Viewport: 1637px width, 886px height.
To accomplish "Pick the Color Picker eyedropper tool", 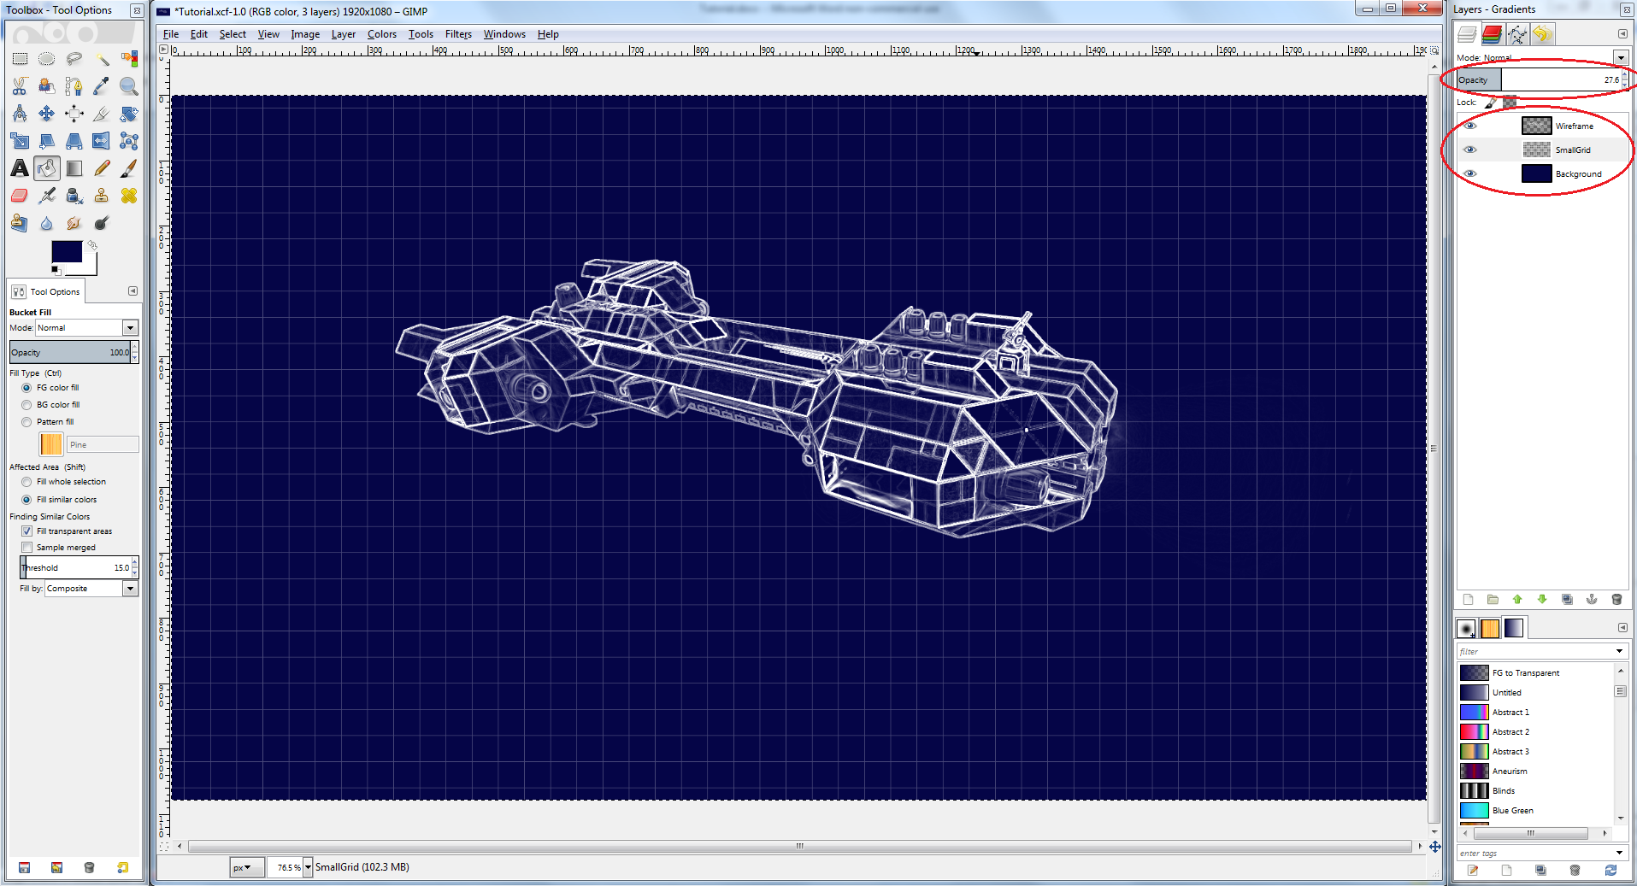I will (102, 86).
